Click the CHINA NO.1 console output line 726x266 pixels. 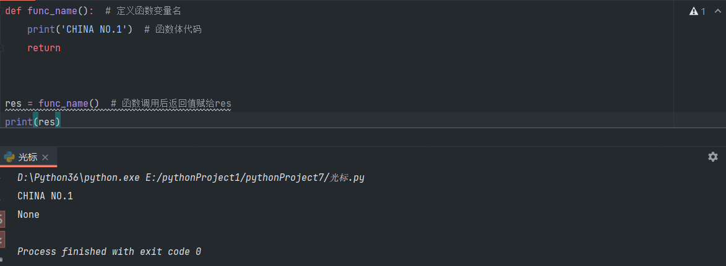click(45, 196)
